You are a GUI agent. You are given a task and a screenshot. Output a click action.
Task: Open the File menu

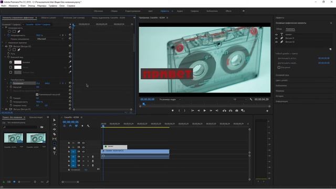pyautogui.click(x=4, y=6)
